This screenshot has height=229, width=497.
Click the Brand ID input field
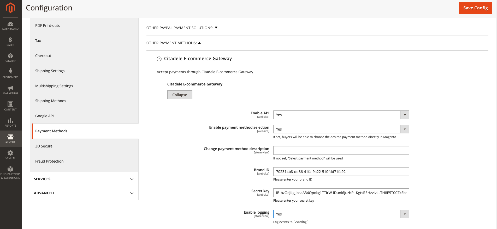click(341, 172)
